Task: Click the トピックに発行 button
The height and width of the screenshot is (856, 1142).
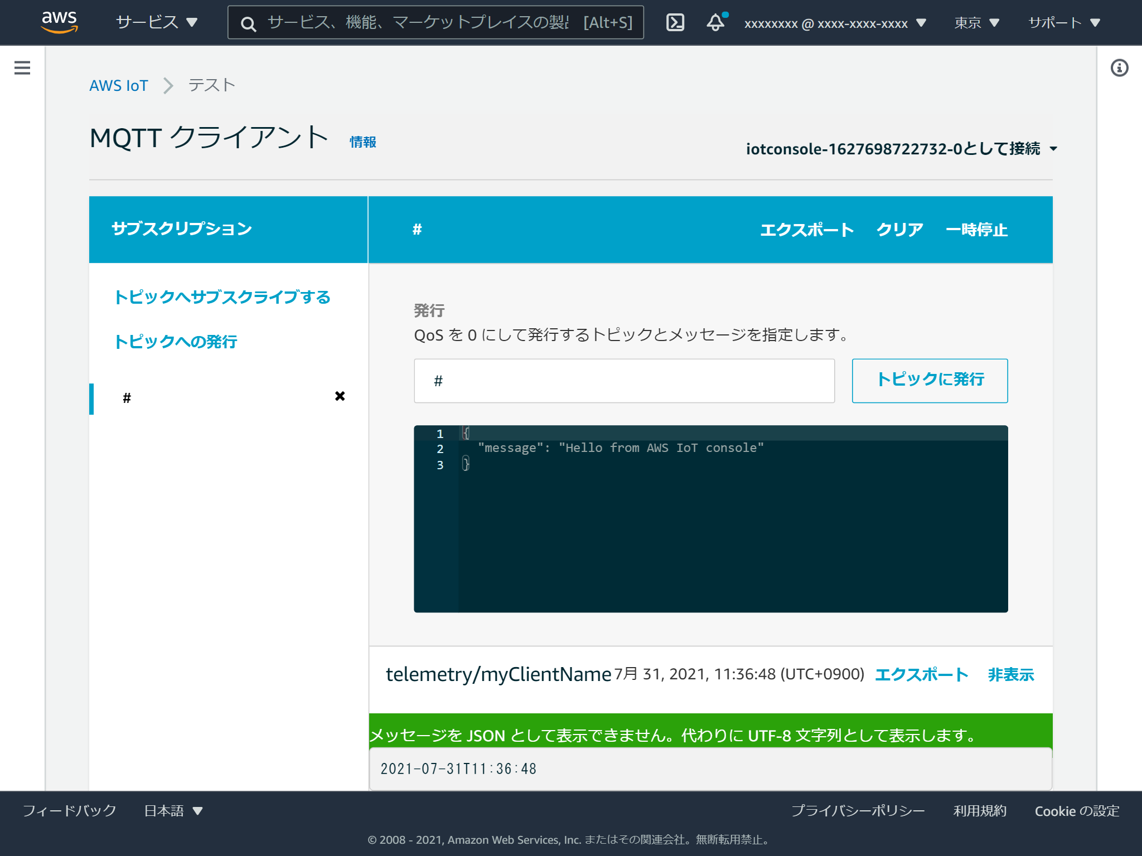Action: (930, 380)
